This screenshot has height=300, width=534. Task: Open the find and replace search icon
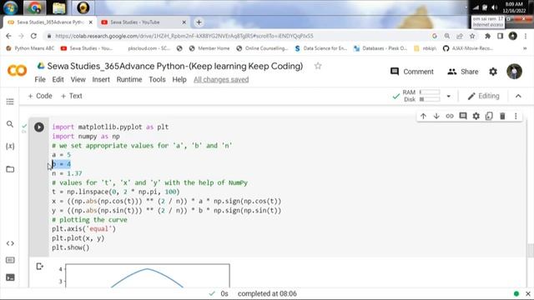tap(10, 124)
